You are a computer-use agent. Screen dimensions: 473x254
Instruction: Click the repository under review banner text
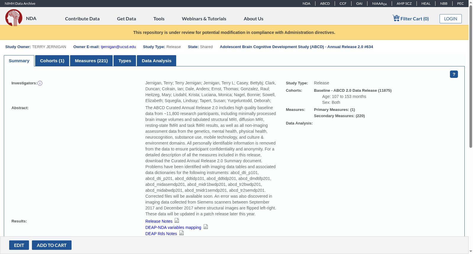234,32
